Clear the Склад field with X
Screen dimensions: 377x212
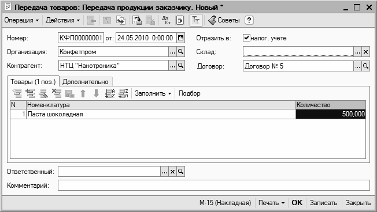tap(365, 52)
